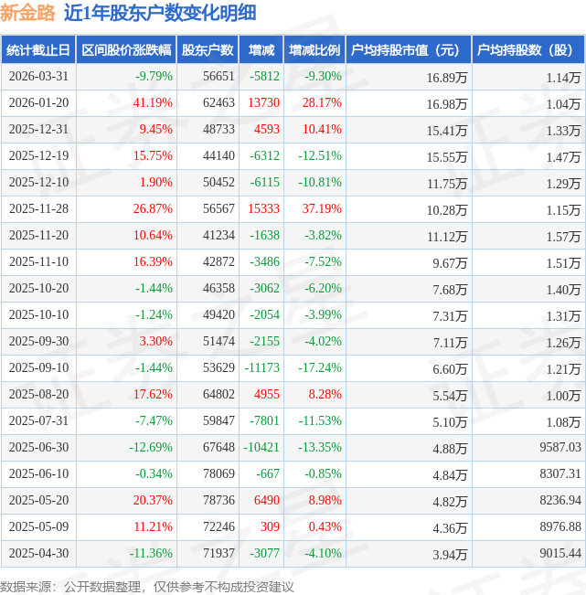This screenshot has width=586, height=595.
Task: Select the -11173 decrease value
Action: coord(261,367)
